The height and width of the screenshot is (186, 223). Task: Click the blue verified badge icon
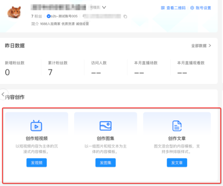click(48, 16)
